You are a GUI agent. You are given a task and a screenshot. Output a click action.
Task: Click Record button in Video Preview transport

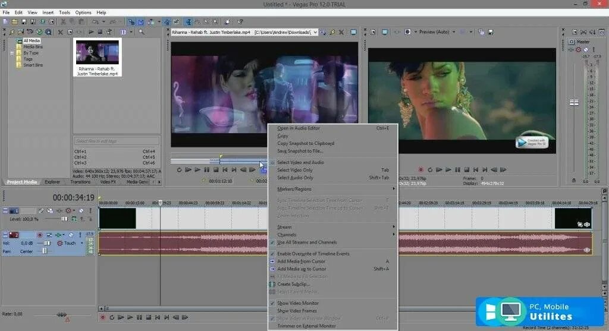(x=420, y=169)
